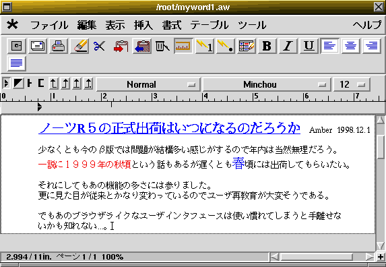386x267 pixels.
Task: Click the numbered list lightning icon
Action: pos(204,46)
